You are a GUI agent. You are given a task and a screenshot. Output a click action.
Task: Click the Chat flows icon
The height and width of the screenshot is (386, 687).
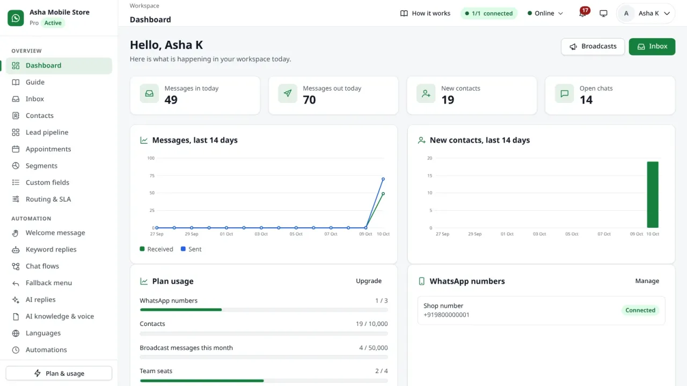[x=16, y=266]
